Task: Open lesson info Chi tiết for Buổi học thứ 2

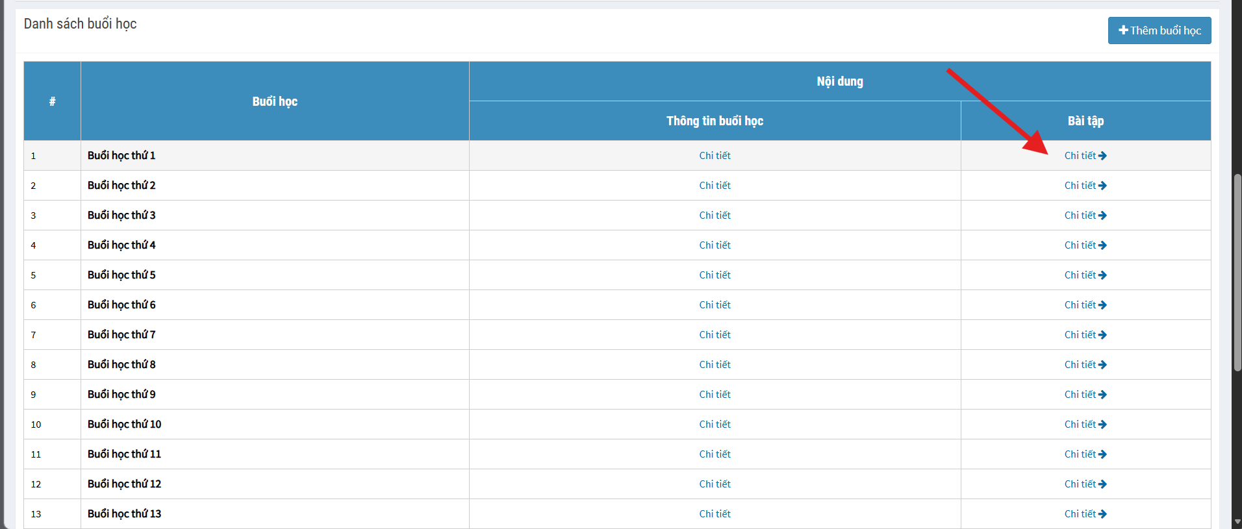Action: pos(715,186)
